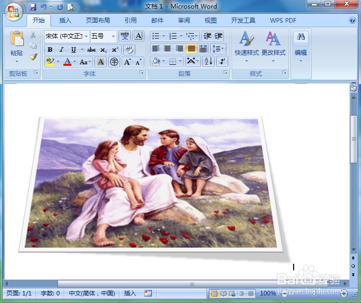Screen dimensions: 361x303
Task: Click the 粘贴 paste button
Action: (x=17, y=47)
